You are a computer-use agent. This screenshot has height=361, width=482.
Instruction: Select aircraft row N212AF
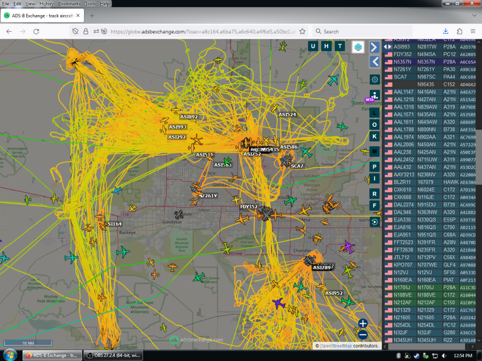click(430, 302)
